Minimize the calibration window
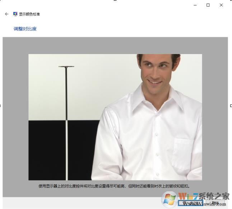Screen dimensions: 232x209 (195, 5)
